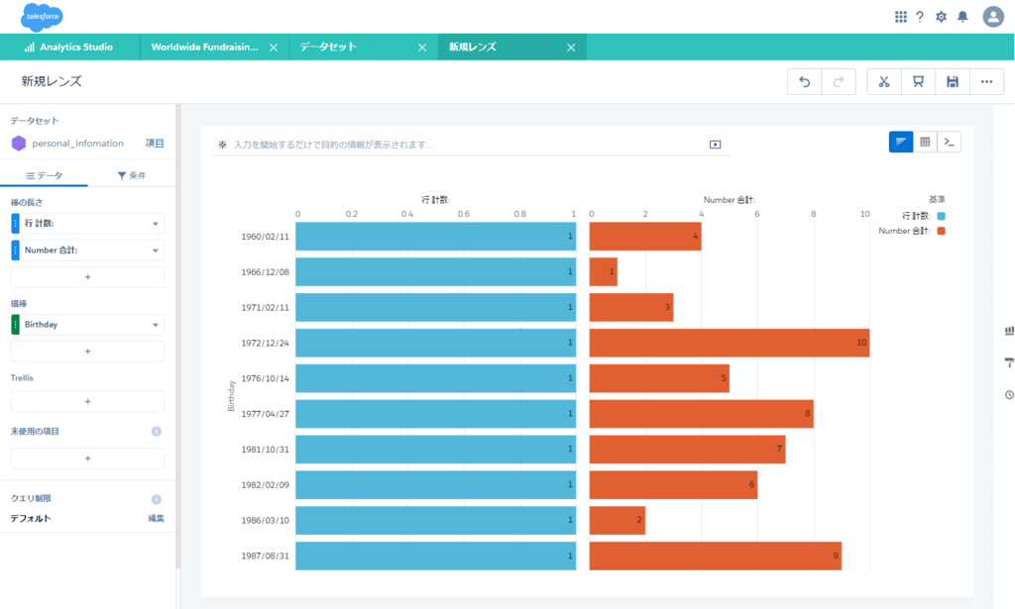Viewport: 1015px width, 609px height.
Task: Click the redo arrow button
Action: click(x=839, y=81)
